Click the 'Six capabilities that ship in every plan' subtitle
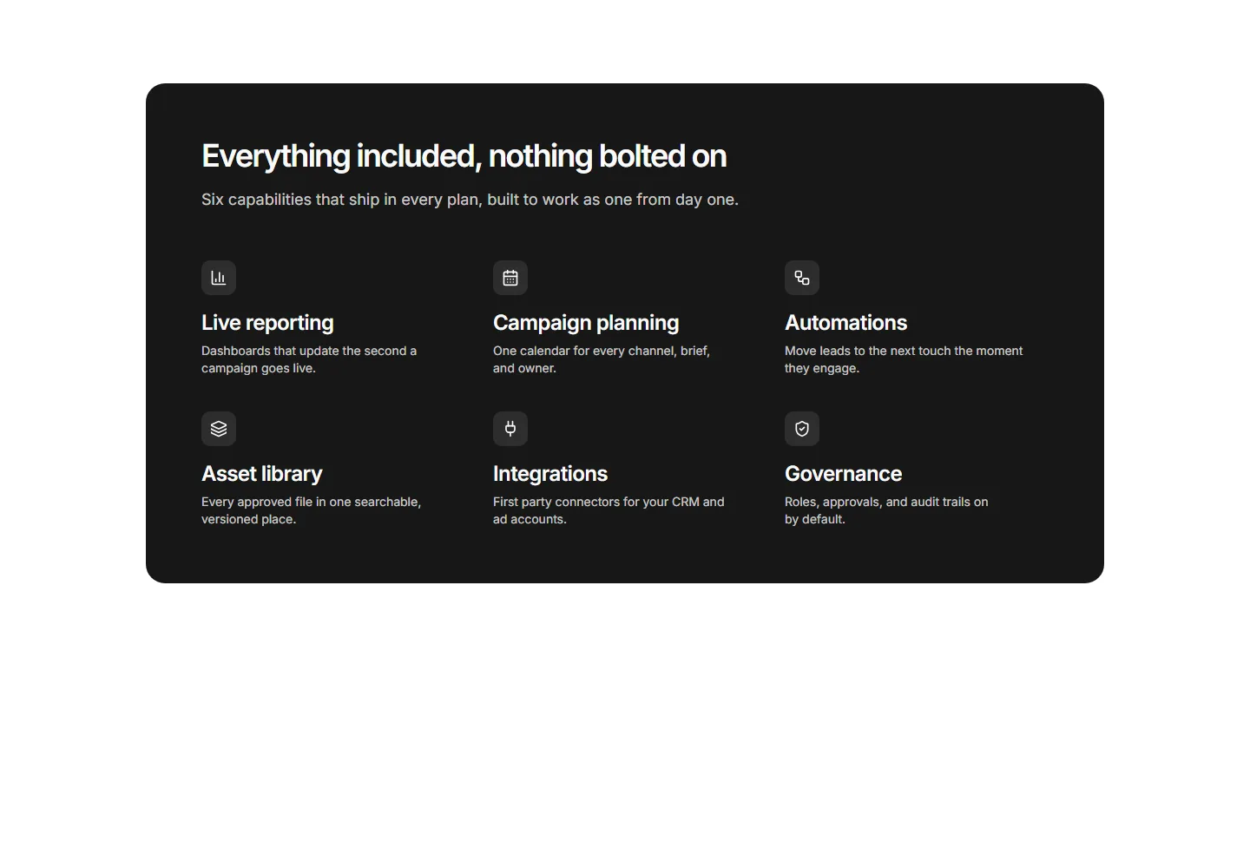Screen dimensions: 1250x868 pyautogui.click(x=470, y=200)
